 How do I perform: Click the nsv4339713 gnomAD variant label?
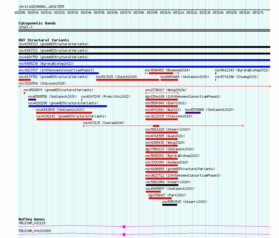(x=54, y=44)
